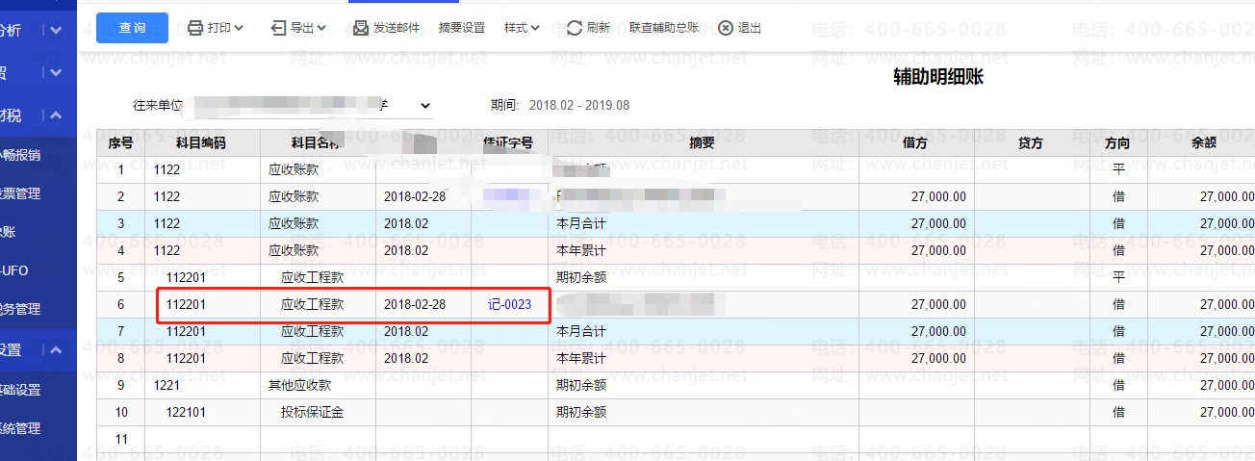Click 发送邮件 label
Screen dimensions: 1255x461
[x=397, y=28]
